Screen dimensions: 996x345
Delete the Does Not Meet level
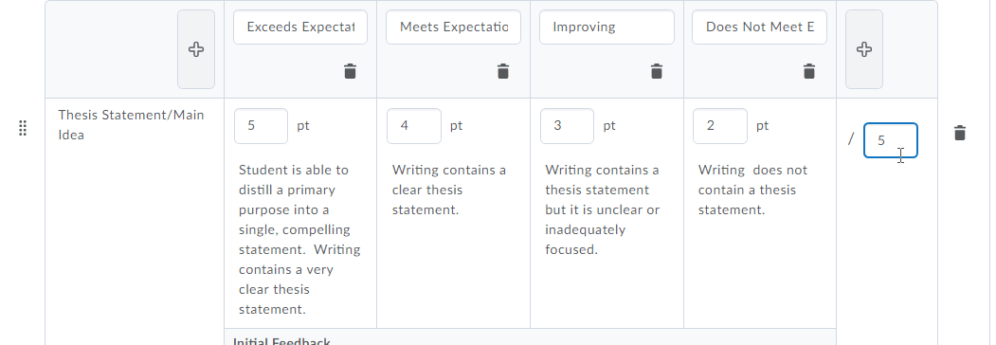coord(809,71)
